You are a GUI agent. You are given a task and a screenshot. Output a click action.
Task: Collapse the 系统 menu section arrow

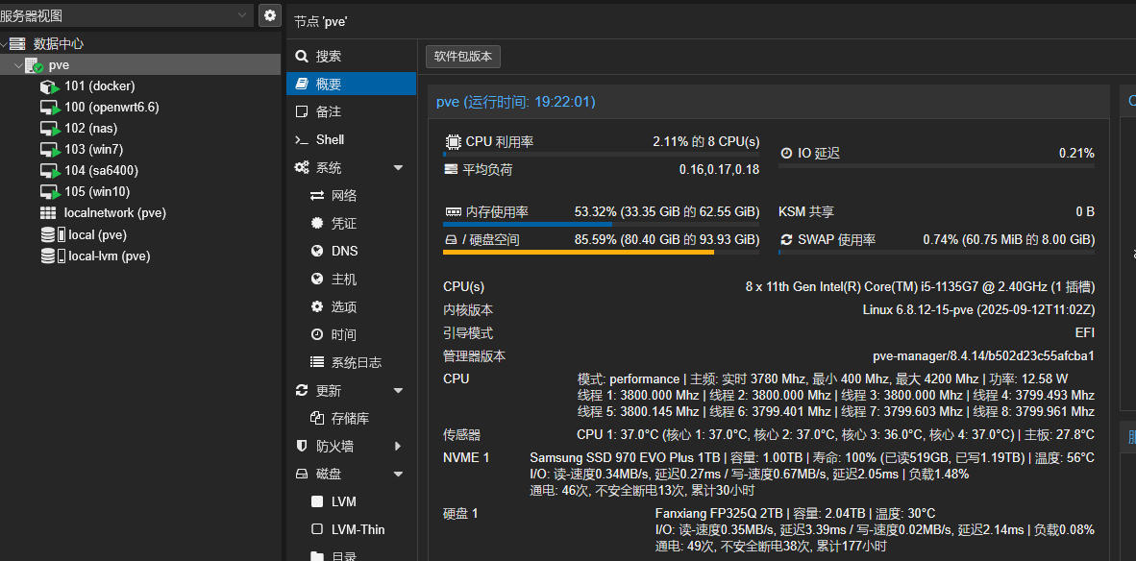(398, 168)
